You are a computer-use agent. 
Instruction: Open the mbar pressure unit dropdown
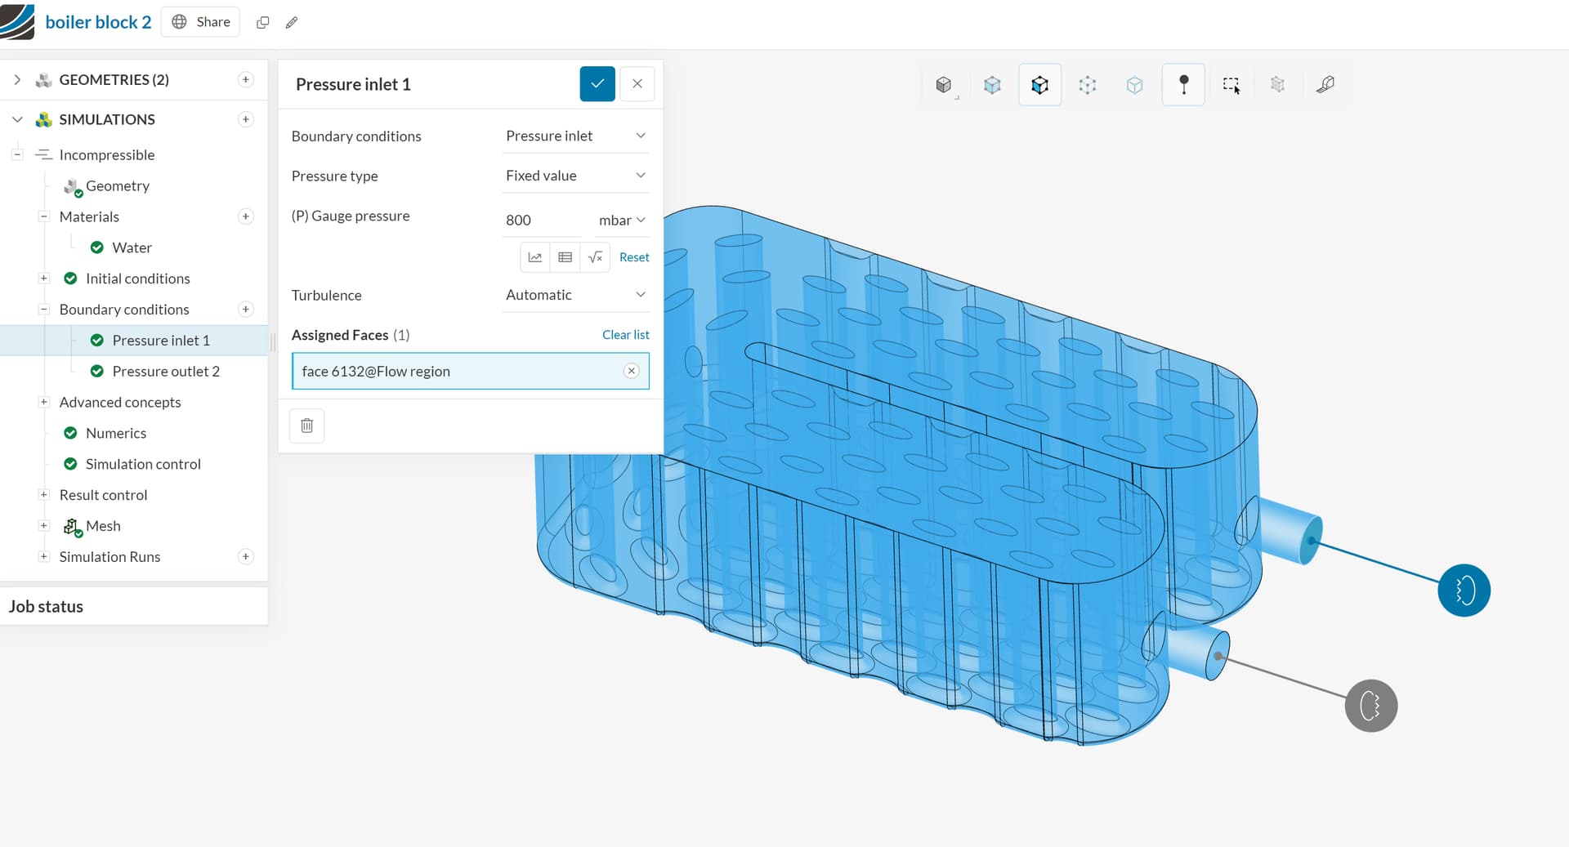tap(622, 221)
